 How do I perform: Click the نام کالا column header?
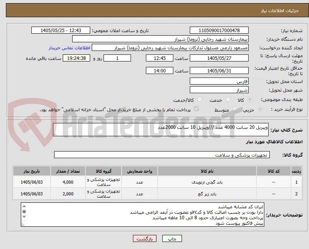pos(207,171)
